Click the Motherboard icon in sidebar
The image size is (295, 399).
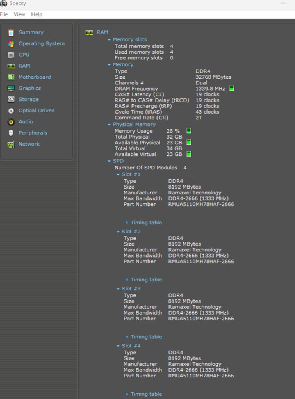(x=11, y=77)
